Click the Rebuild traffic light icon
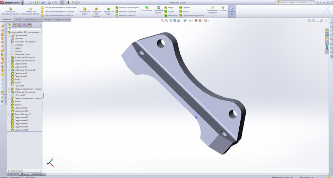This screenshot has width=333, height=178. [x=68, y=2]
